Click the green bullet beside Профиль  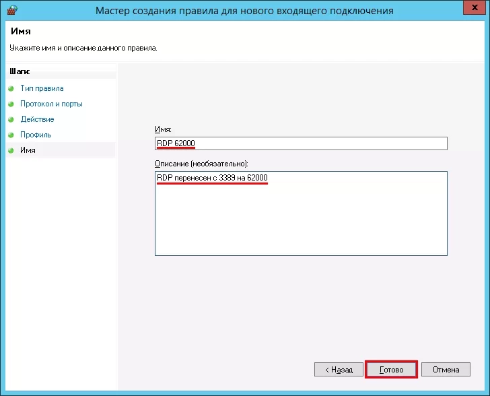[x=11, y=135]
